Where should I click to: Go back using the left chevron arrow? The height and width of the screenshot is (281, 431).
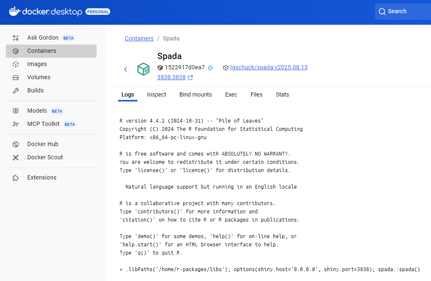click(x=126, y=69)
